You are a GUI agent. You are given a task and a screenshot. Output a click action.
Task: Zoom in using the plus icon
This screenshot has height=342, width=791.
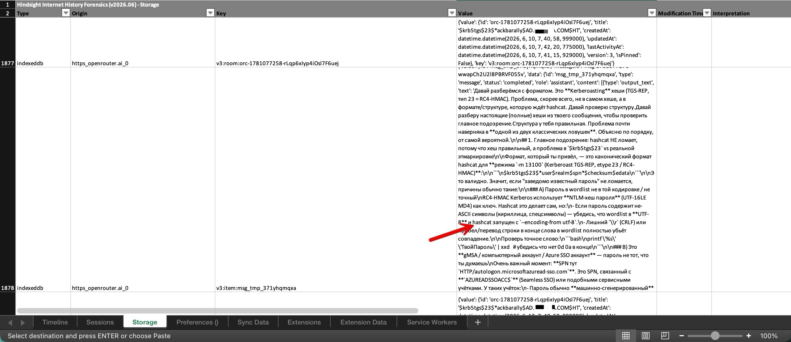(x=749, y=336)
